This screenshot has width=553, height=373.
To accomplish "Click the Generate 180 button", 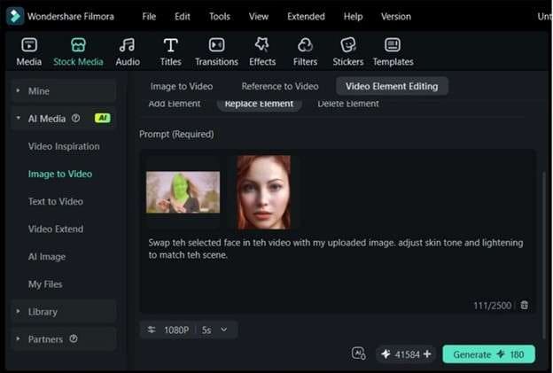I will coord(489,354).
